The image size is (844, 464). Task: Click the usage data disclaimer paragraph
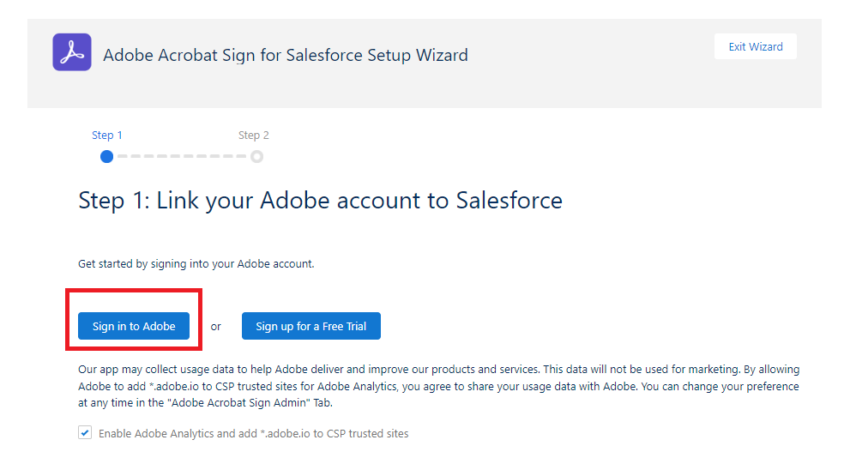click(x=437, y=386)
